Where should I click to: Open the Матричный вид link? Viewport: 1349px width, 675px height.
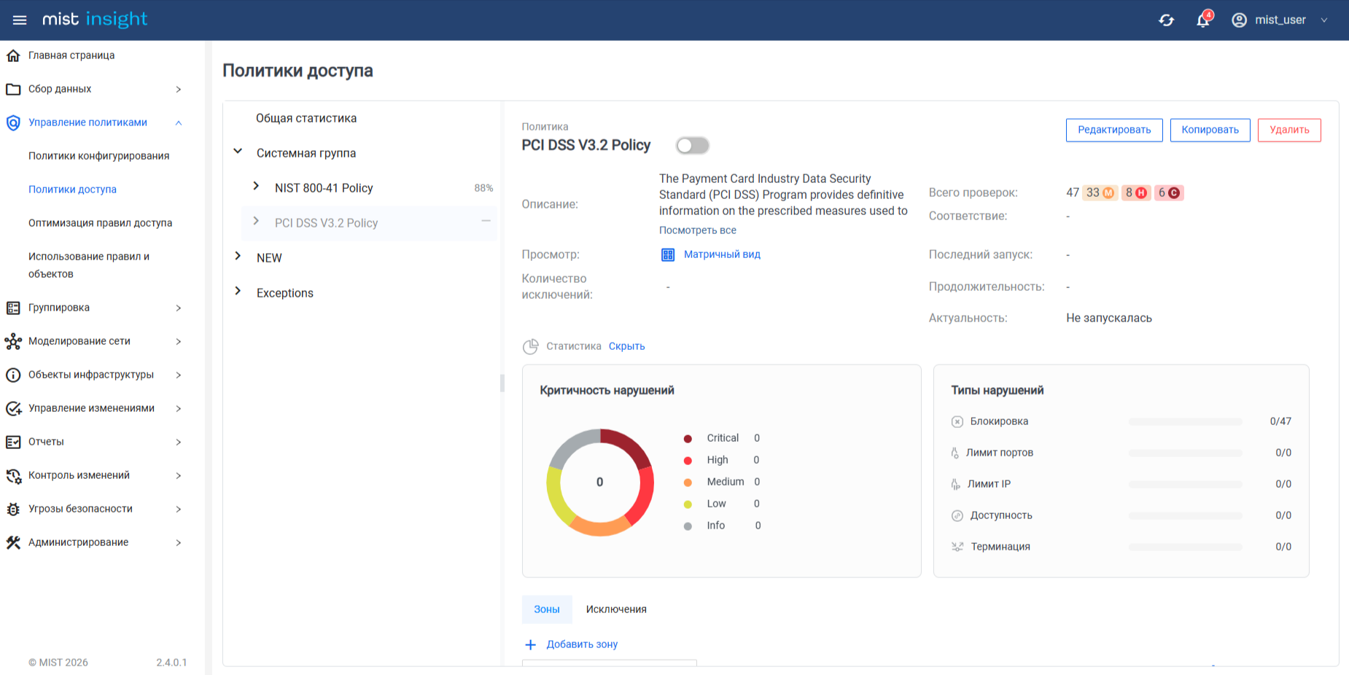[x=722, y=254]
